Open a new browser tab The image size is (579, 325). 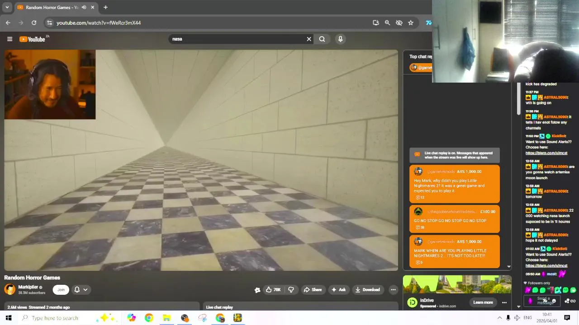pos(105,7)
